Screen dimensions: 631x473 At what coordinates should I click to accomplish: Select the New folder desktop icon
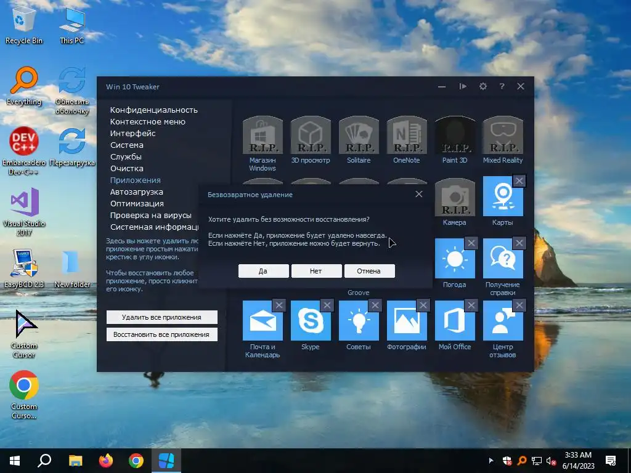[72, 269]
